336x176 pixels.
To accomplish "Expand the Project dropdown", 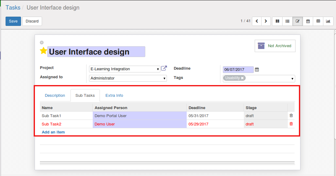I will pos(158,69).
